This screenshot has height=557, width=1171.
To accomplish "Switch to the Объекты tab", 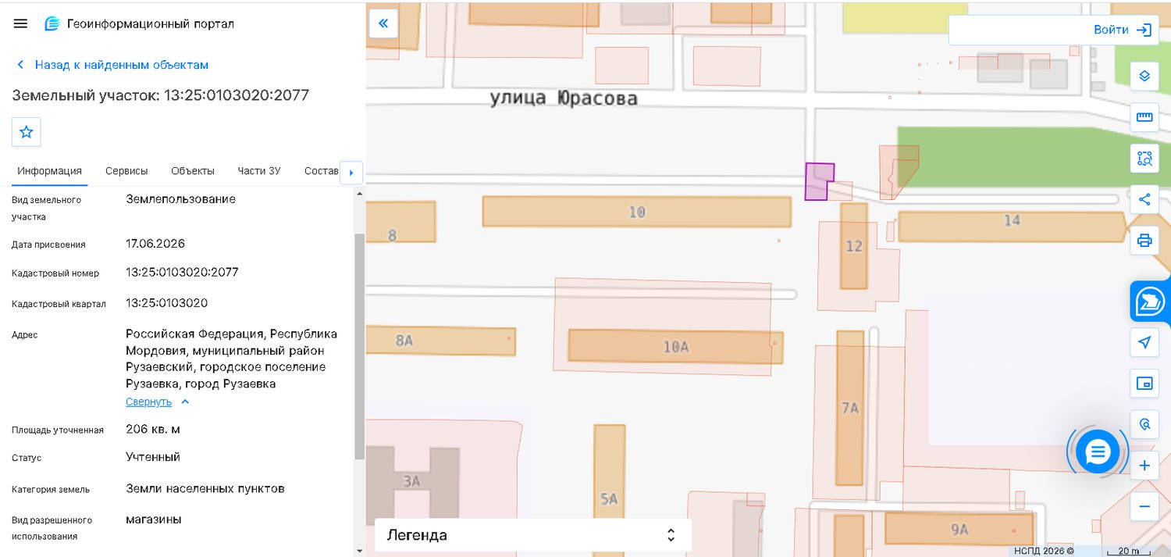I will click(193, 171).
